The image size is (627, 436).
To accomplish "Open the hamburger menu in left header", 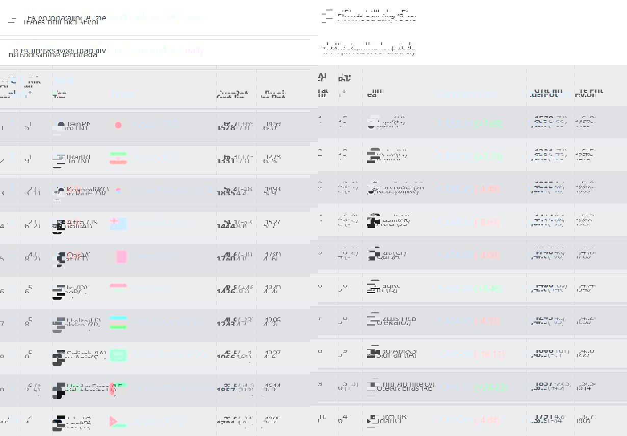I will coord(12,21).
